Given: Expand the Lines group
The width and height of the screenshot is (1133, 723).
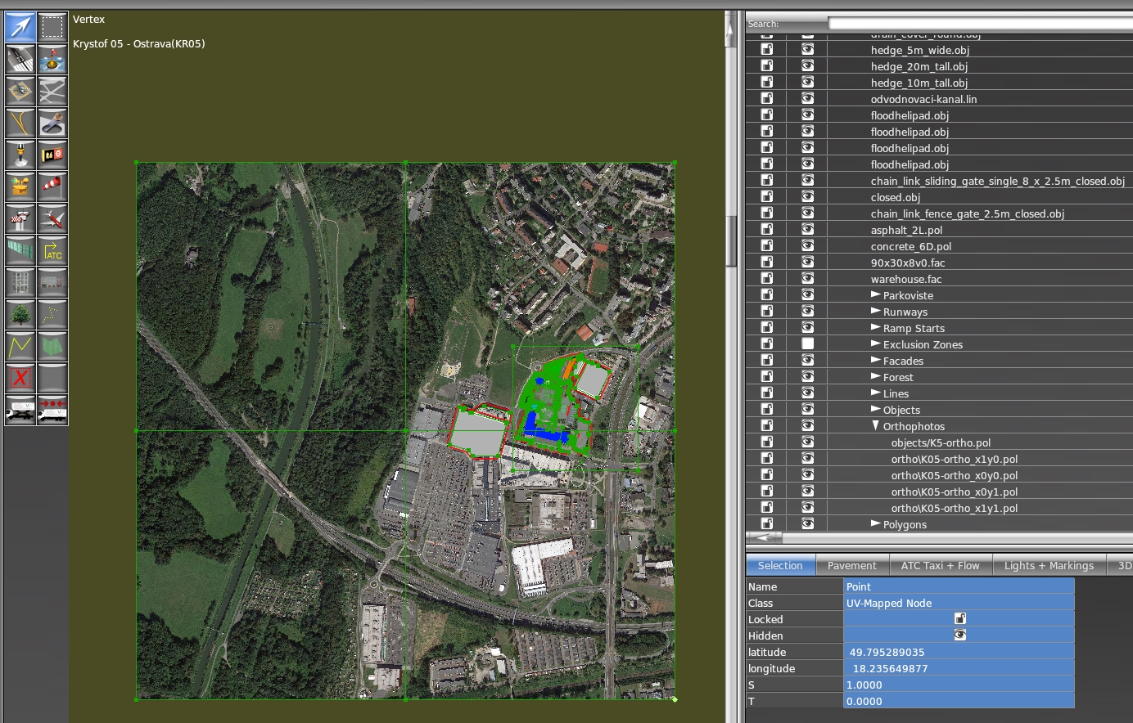Looking at the screenshot, I should (x=875, y=393).
